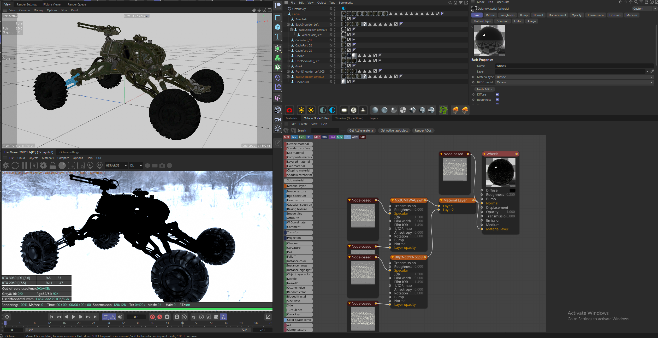This screenshot has width=658, height=338.
Task: Select the Cube primitive tool
Action: (278, 27)
